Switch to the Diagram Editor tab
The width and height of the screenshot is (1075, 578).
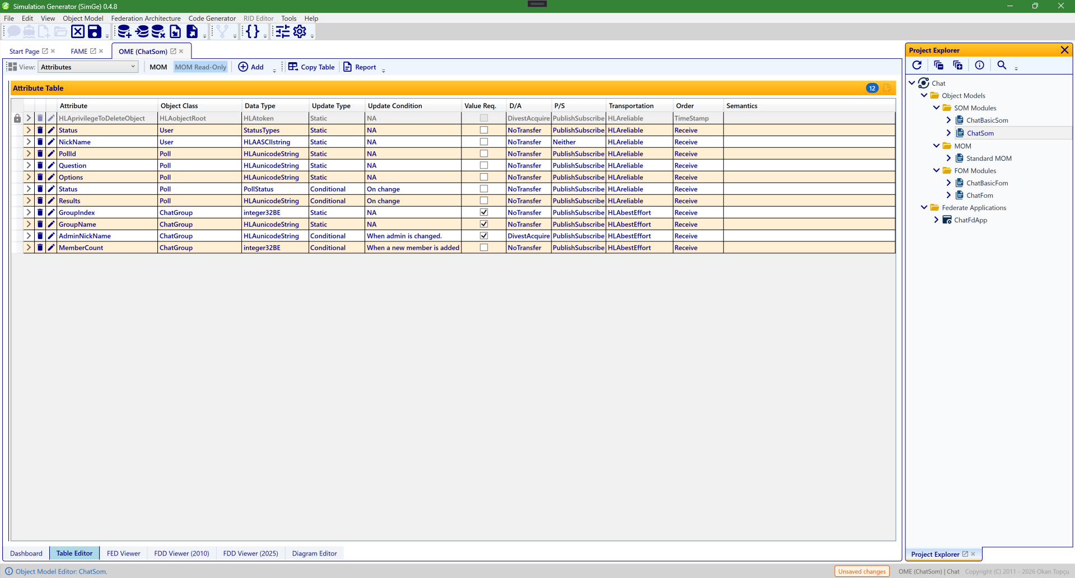point(314,553)
